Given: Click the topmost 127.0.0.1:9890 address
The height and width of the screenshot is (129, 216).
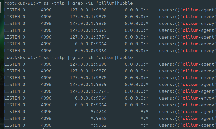Looking at the screenshot, I should pos(88,10).
